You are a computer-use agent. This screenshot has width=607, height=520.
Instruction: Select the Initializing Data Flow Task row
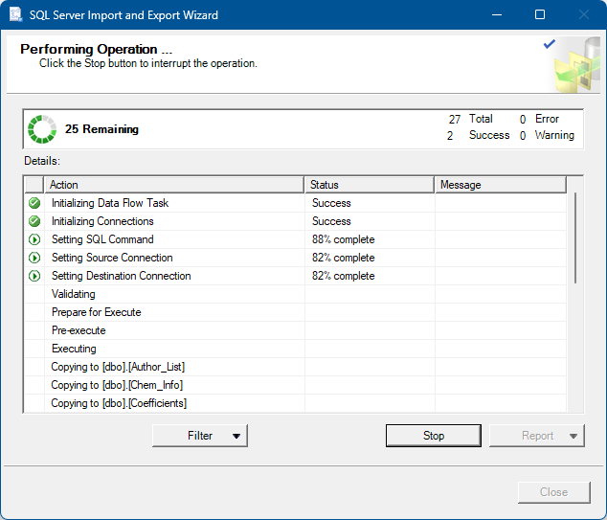[x=296, y=203]
